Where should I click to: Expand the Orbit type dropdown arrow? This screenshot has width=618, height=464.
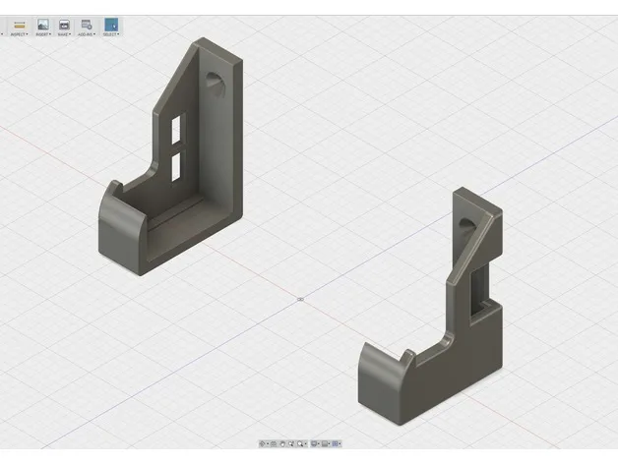268,444
